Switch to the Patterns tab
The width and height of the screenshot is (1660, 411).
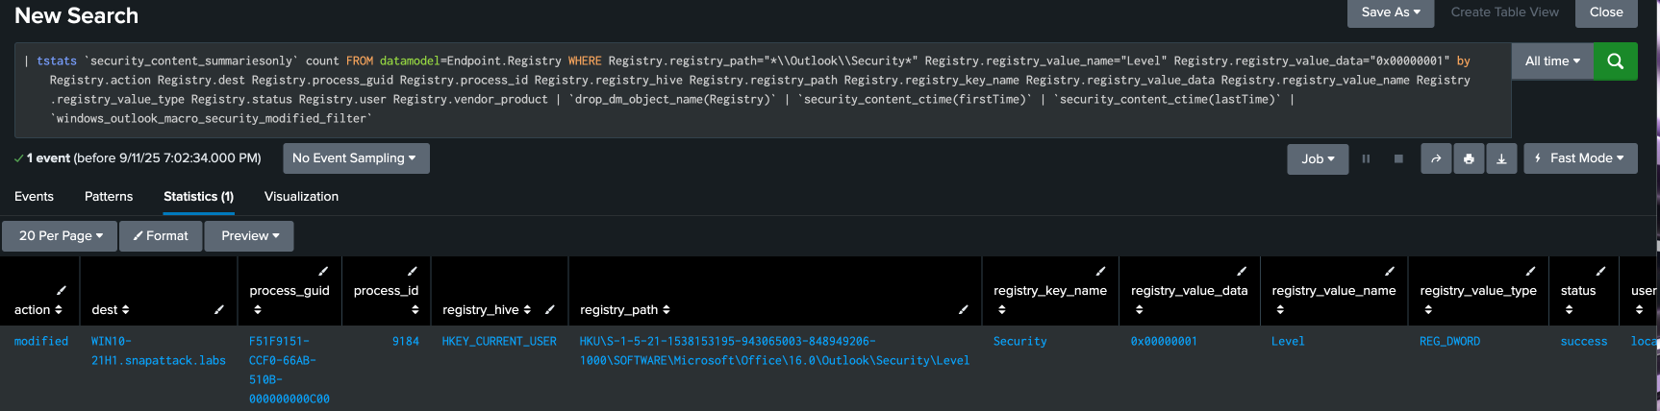[109, 197]
